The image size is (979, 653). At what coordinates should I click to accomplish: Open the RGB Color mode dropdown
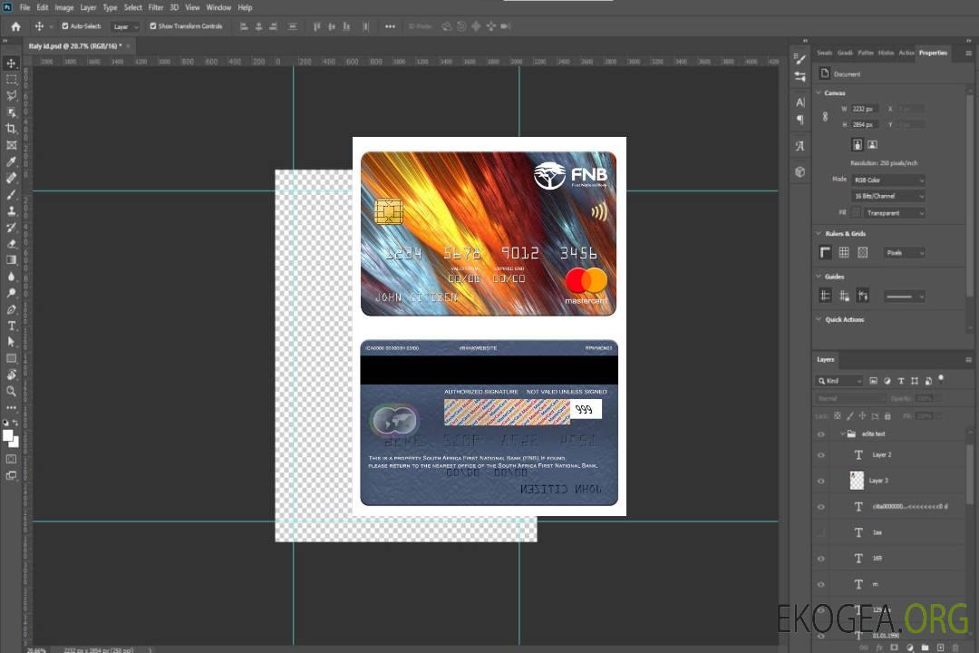tap(888, 180)
